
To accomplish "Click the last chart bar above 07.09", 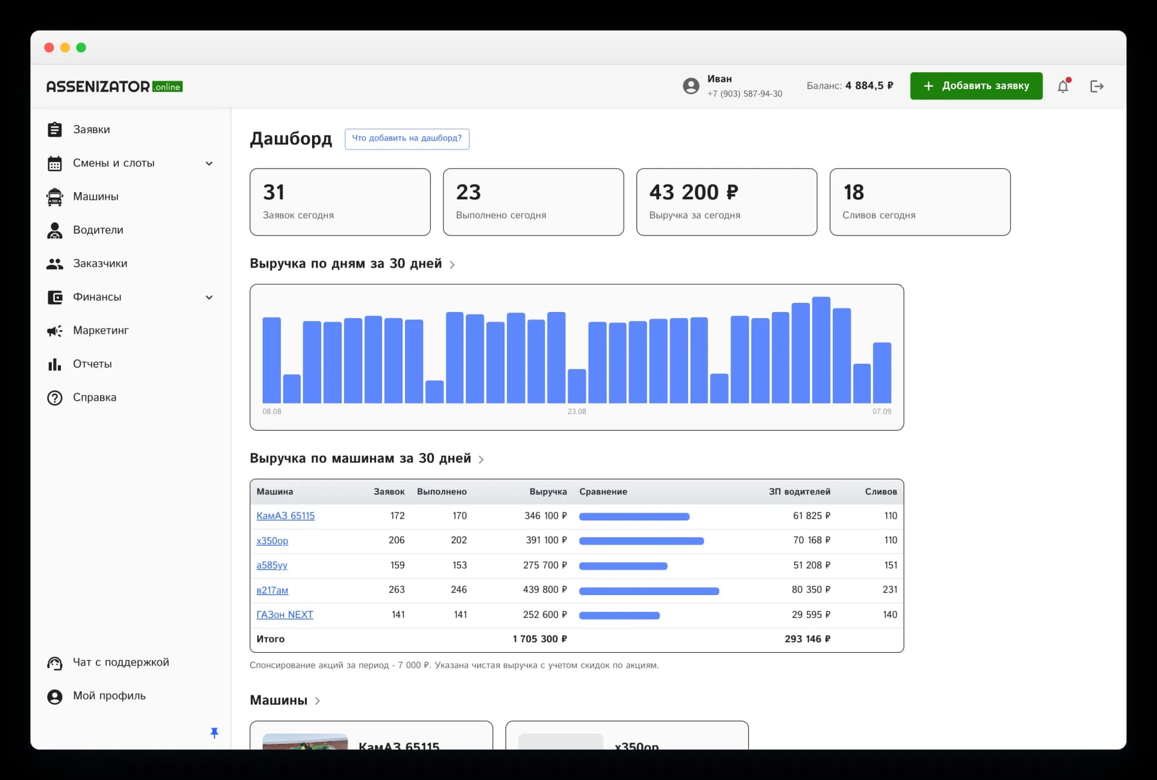I will point(882,373).
